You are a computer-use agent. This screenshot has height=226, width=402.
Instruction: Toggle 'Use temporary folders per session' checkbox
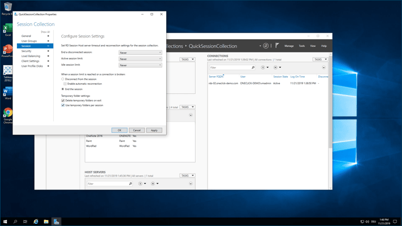(x=63, y=105)
